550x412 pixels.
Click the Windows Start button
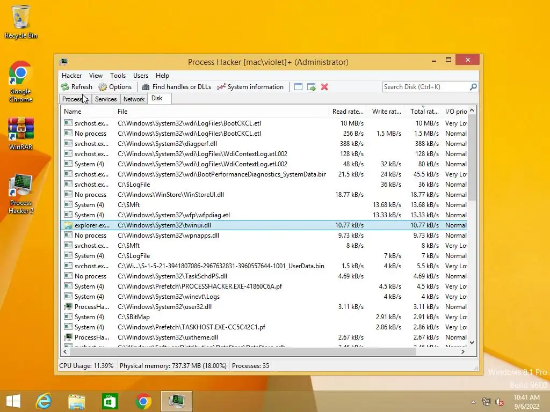[x=13, y=401]
